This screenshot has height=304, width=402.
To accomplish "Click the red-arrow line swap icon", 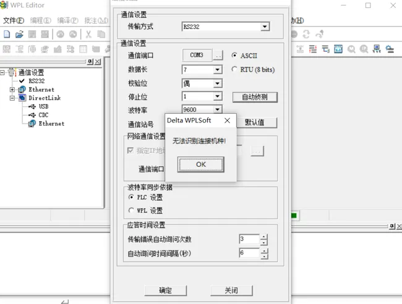I will [313, 49].
